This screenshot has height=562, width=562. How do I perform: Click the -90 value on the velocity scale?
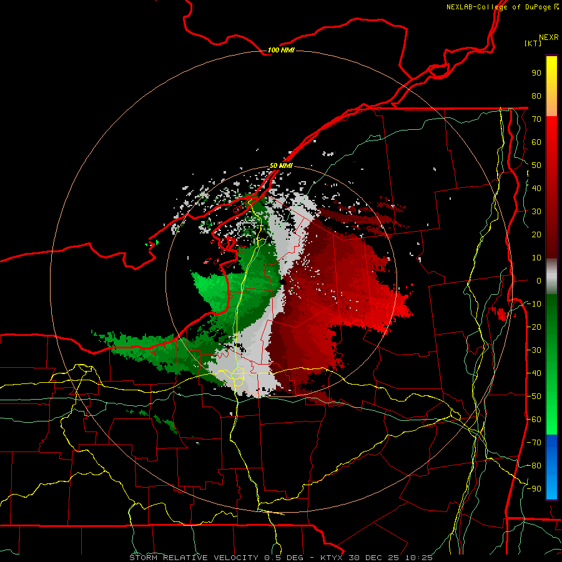(x=534, y=489)
